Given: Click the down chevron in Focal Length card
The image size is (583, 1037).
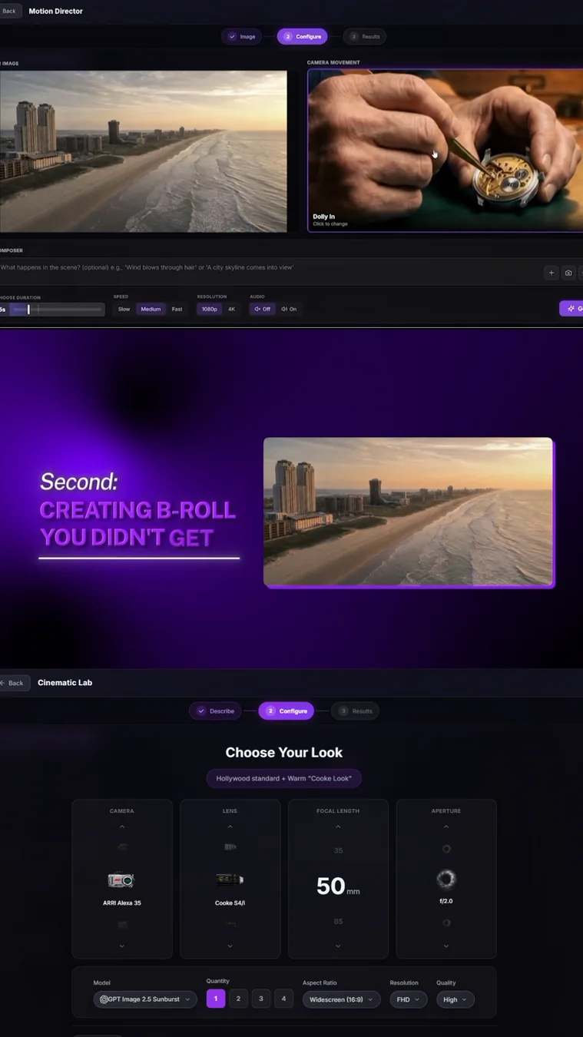Looking at the screenshot, I should click(x=338, y=946).
